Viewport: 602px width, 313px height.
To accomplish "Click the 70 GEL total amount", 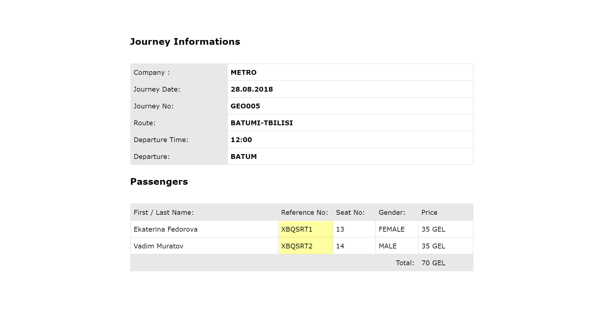I will [433, 263].
